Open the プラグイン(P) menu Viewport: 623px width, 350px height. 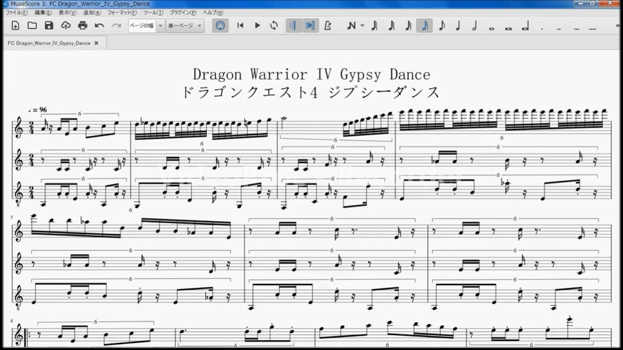pyautogui.click(x=183, y=13)
